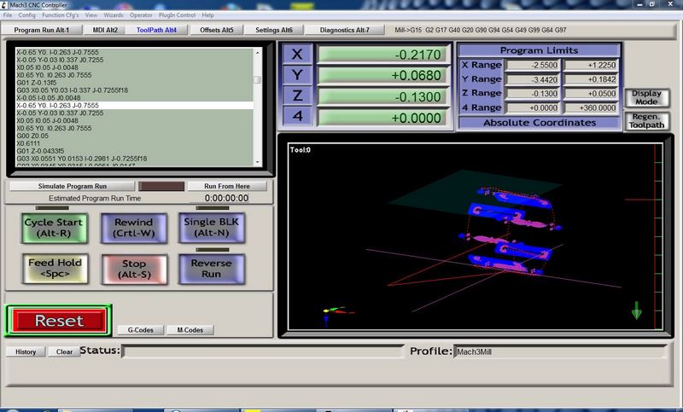Click the Z DRO value -0.1300
683x412 pixels.
(383, 96)
